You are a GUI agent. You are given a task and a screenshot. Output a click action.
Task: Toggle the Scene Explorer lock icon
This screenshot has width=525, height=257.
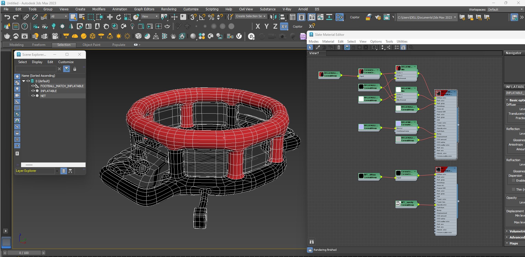(75, 69)
